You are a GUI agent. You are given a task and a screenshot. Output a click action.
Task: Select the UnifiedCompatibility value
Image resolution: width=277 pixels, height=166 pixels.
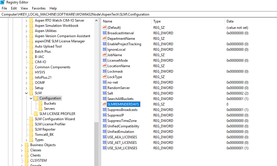tap(123, 126)
